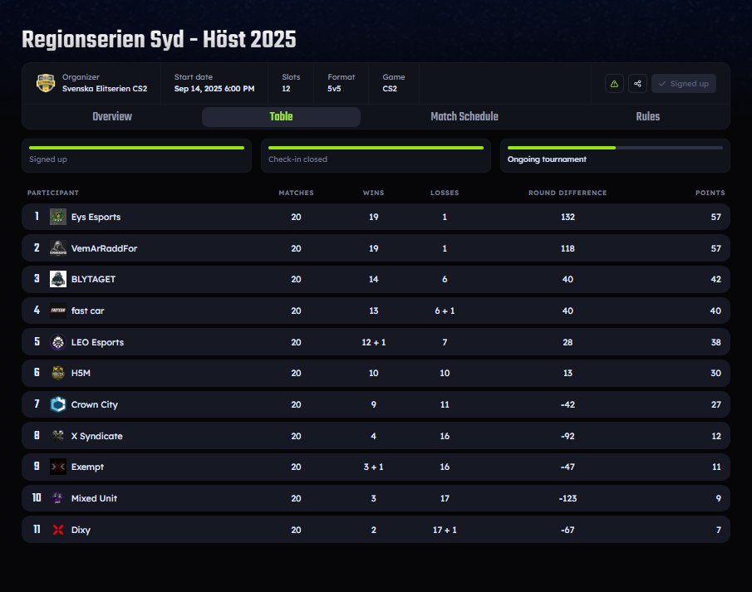Viewport: 752px width, 592px height.
Task: Click the start date Sep 14, 2025 6:00 PM
Action: pos(214,89)
